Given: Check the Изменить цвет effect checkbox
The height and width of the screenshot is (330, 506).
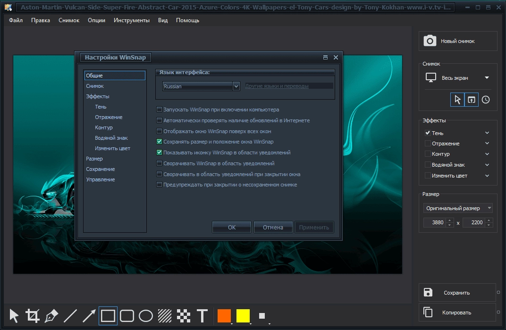Looking at the screenshot, I should pos(428,175).
